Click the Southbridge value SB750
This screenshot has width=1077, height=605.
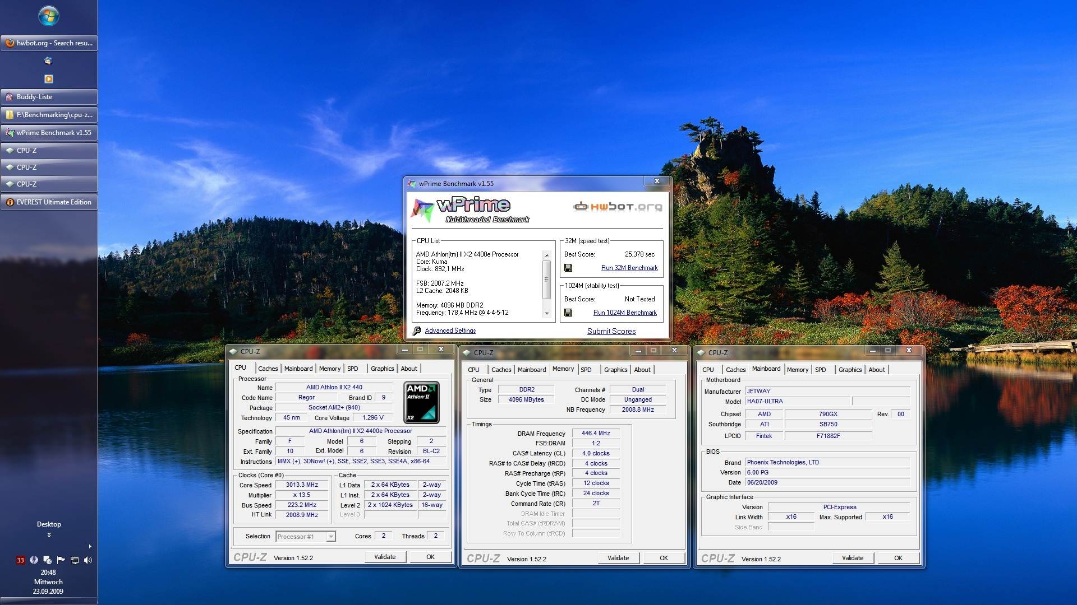tap(828, 425)
